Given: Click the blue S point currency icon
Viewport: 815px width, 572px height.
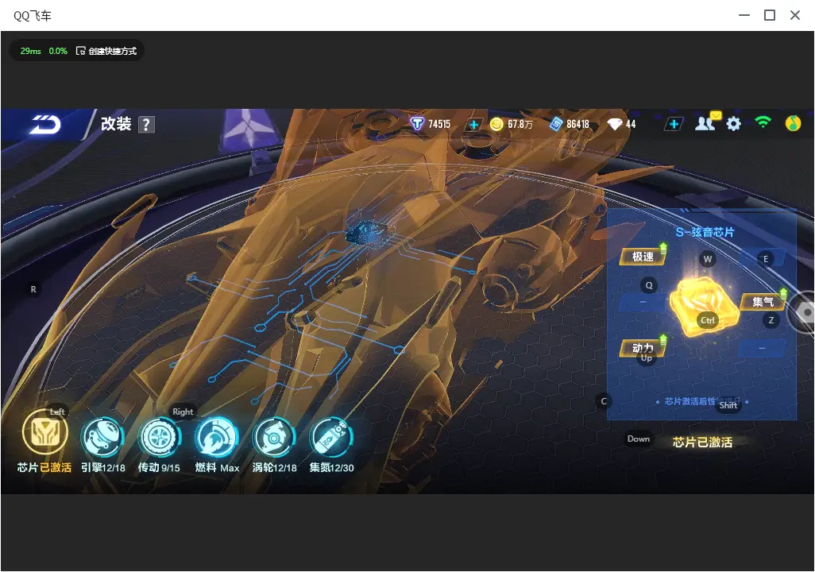Looking at the screenshot, I should 556,124.
